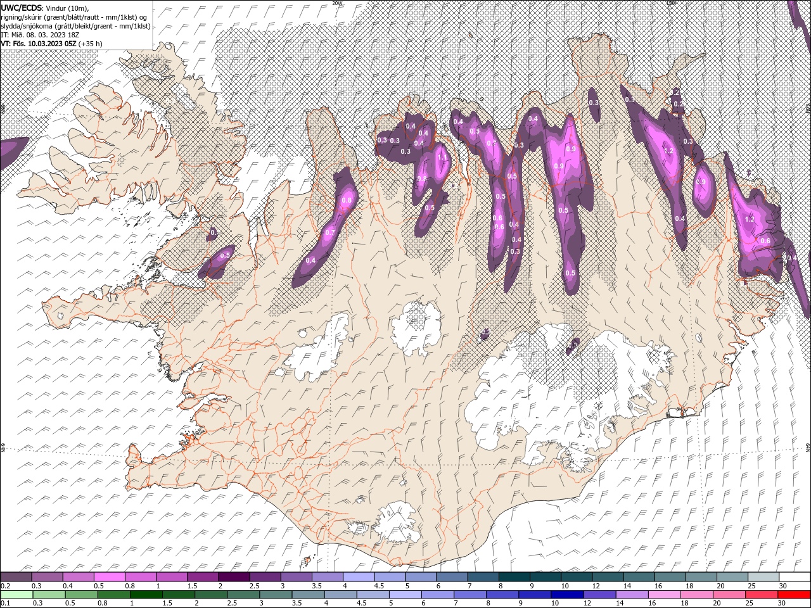
Task: Click the lower legend violet swatch from 14 to 16
Action: click(632, 595)
